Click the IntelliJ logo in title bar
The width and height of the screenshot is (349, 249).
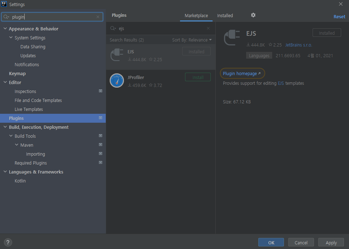point(4,4)
